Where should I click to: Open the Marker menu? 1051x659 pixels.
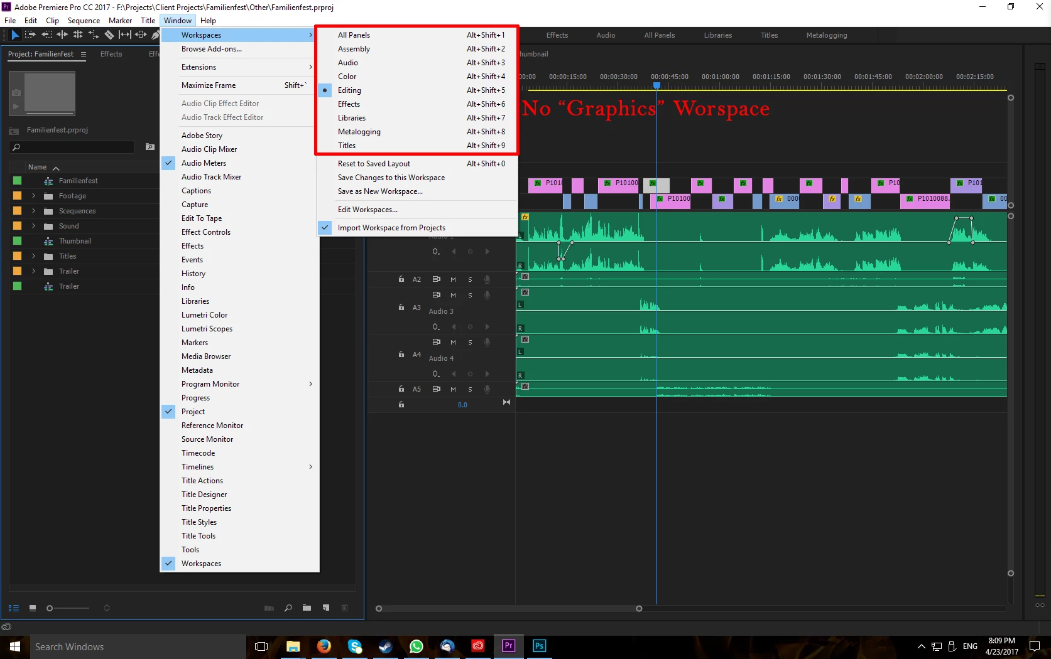tap(120, 21)
